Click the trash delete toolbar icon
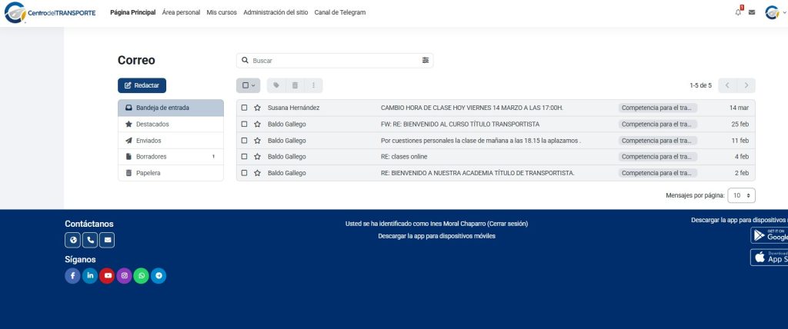The height and width of the screenshot is (329, 788). 295,85
